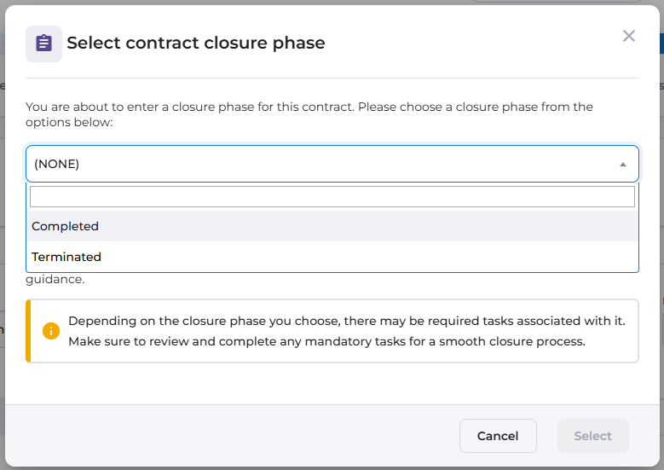Click the orange left border of alert box
The image size is (664, 470).
28,331
